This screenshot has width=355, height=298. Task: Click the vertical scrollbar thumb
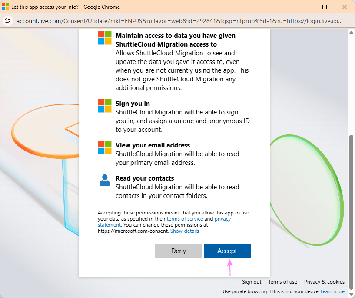click(x=351, y=213)
